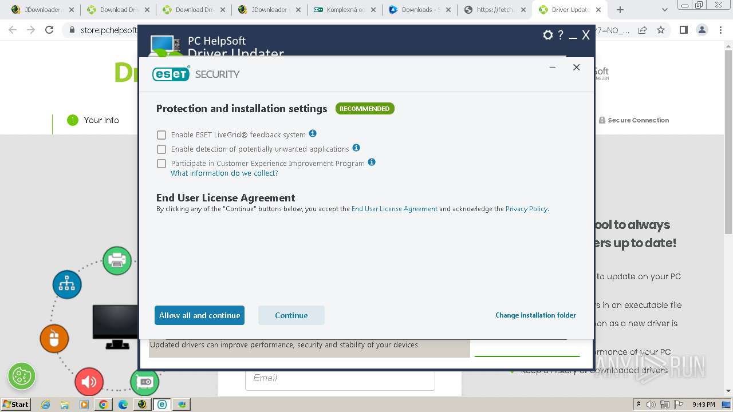
Task: Bookmark this page with star icon
Action: 661,30
